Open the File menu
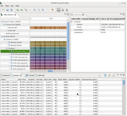This screenshot has width=127, height=116. click(2, 6)
